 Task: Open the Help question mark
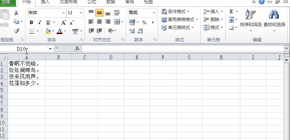262,2
